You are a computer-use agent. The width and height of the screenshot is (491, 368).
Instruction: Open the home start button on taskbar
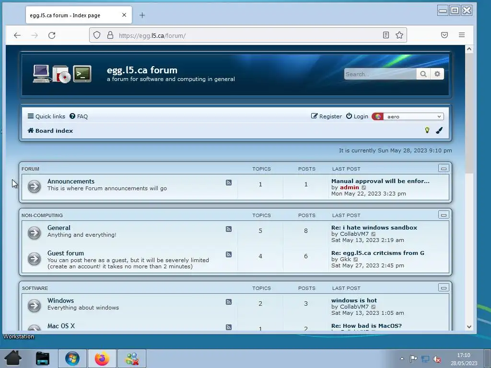pos(13,358)
